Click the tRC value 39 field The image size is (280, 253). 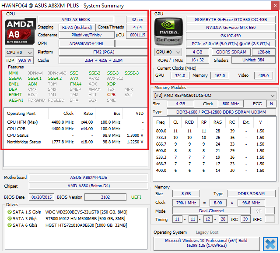pos(245,219)
